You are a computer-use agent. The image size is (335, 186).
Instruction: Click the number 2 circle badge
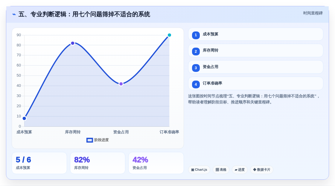click(196, 52)
